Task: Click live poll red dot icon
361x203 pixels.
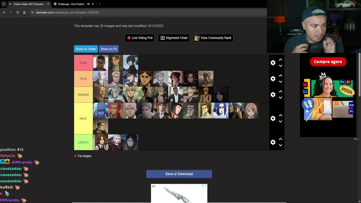Action: point(129,38)
